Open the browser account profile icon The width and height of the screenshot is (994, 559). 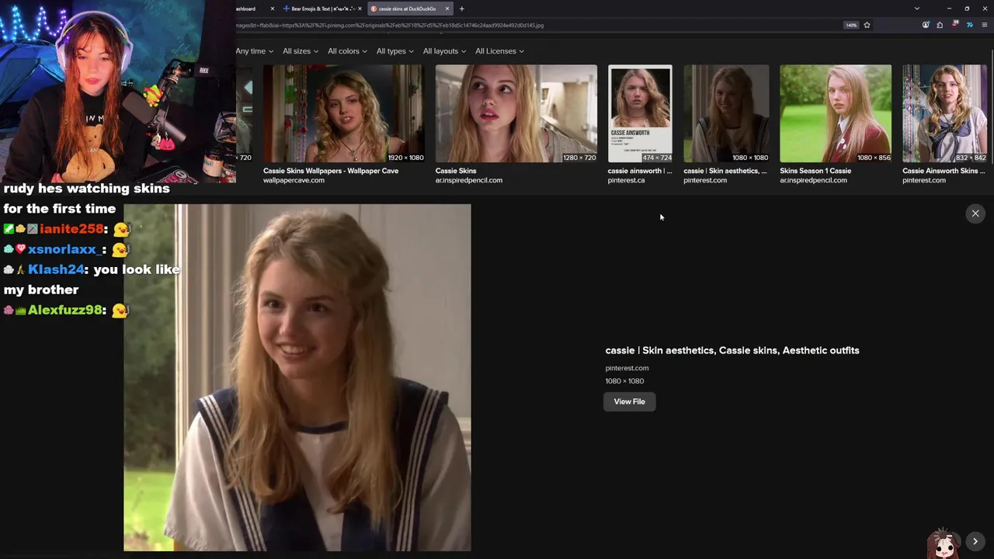pos(926,25)
